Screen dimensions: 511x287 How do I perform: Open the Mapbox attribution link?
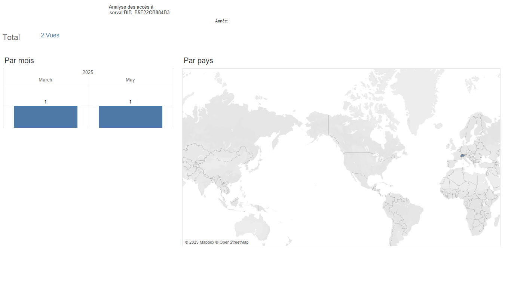[206, 243]
